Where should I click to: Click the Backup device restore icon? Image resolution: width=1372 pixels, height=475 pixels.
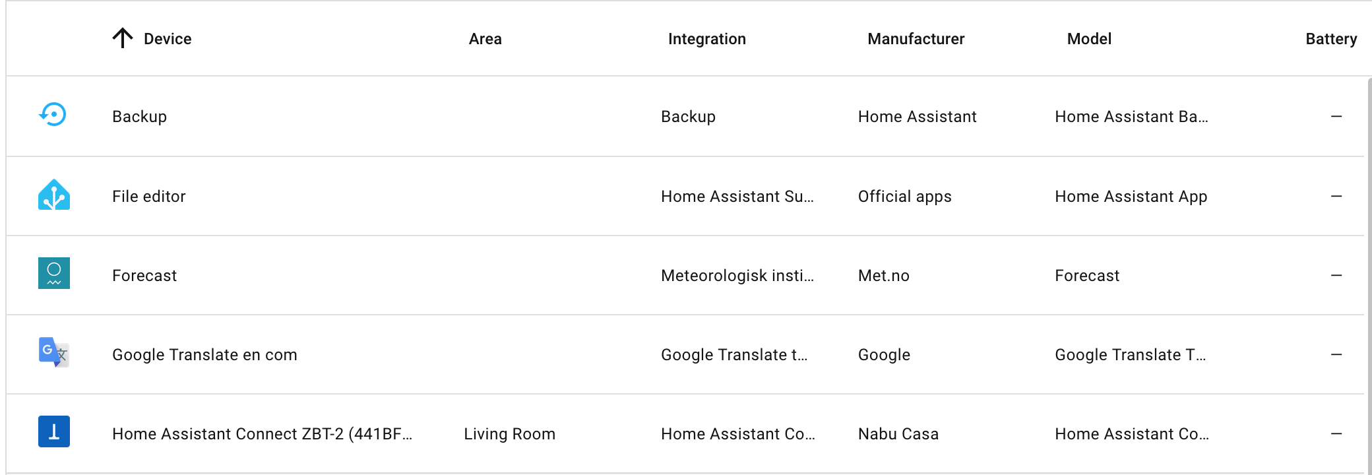pyautogui.click(x=53, y=115)
